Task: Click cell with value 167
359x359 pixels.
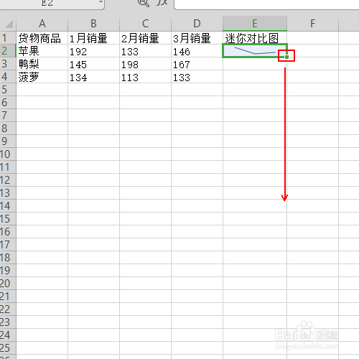Action: point(197,64)
